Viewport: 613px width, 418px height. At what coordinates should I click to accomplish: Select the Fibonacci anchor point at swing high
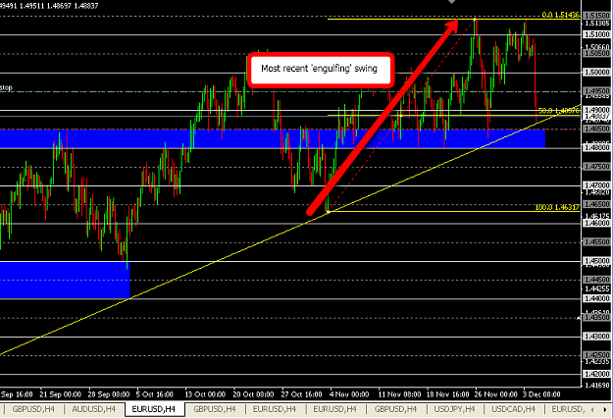[x=475, y=20]
